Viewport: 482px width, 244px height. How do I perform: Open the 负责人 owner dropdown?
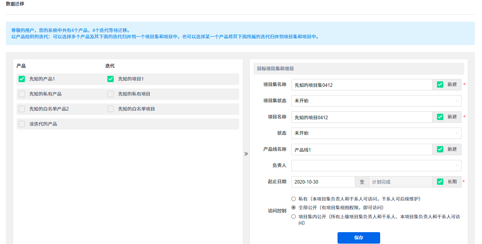click(376, 165)
